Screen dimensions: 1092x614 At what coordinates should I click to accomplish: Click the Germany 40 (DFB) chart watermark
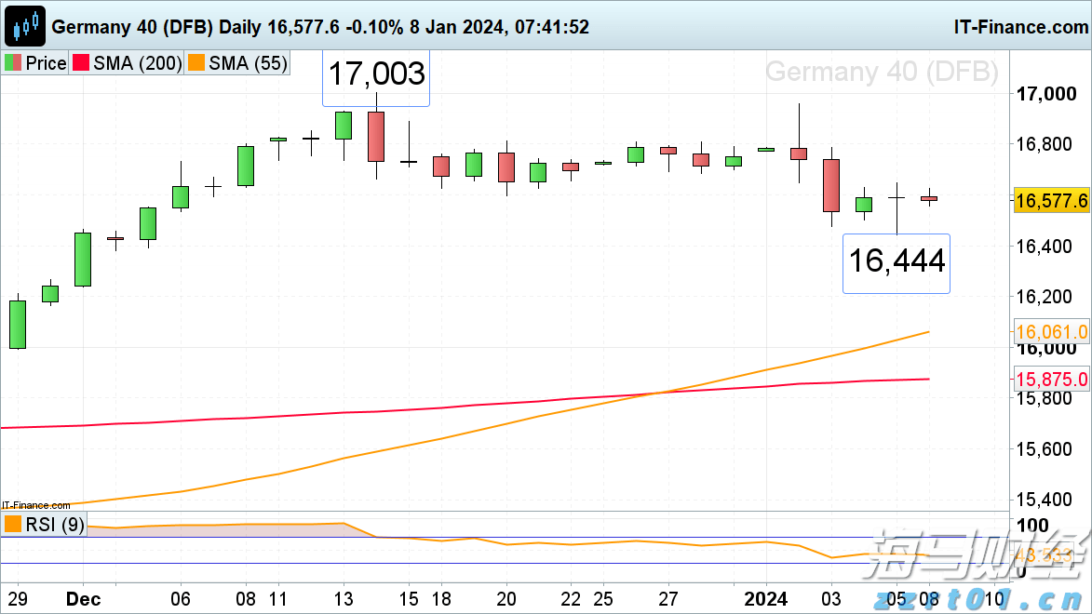click(883, 72)
